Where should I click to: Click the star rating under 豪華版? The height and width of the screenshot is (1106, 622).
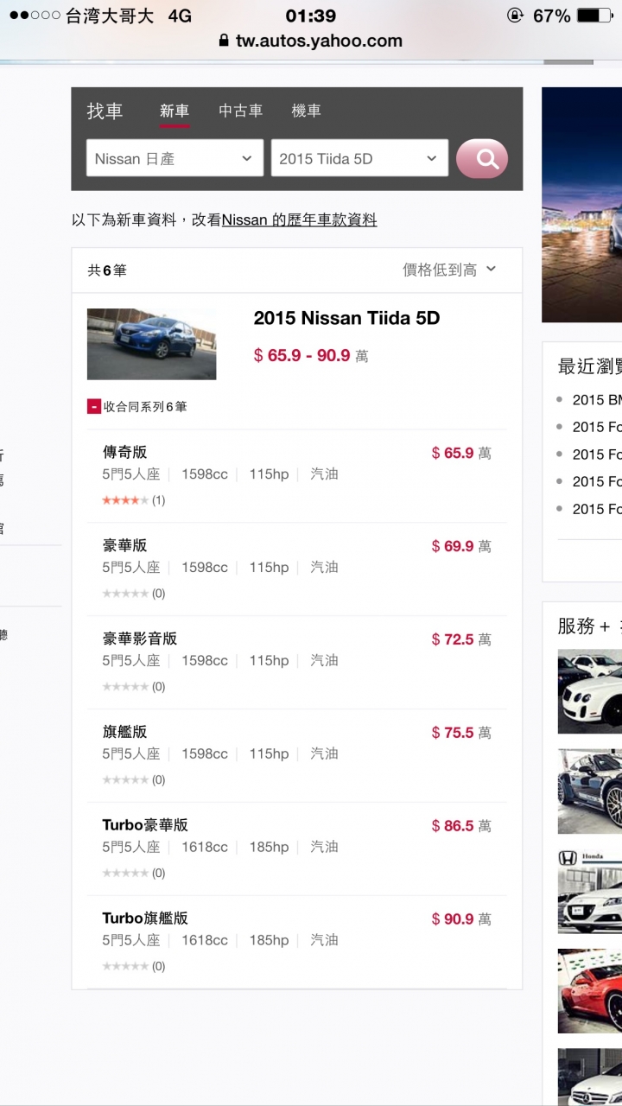[125, 594]
